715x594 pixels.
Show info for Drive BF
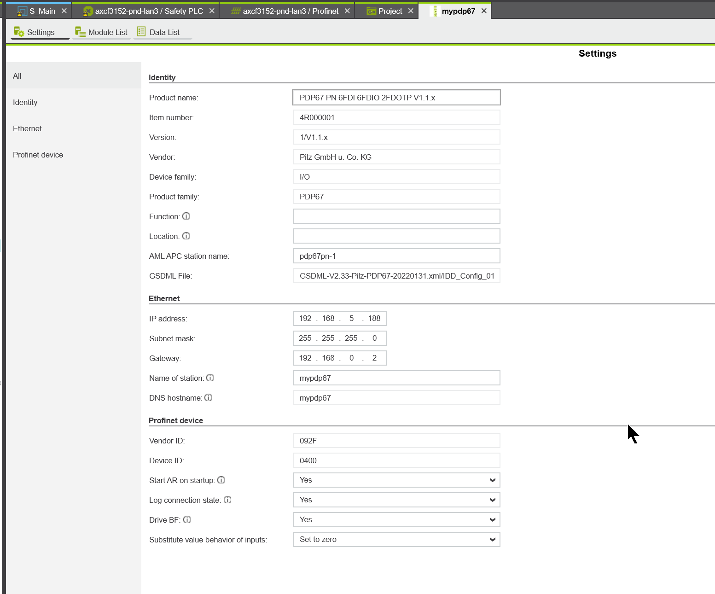click(187, 519)
